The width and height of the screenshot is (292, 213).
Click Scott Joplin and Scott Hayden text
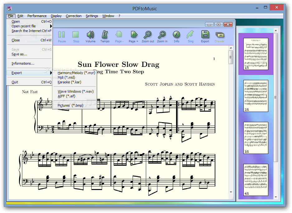coord(180,84)
